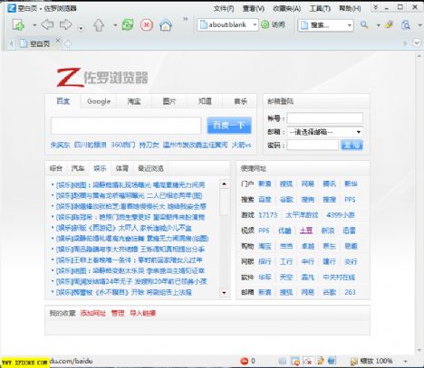Click the tab strip scroll-left arrow

(x=12, y=44)
